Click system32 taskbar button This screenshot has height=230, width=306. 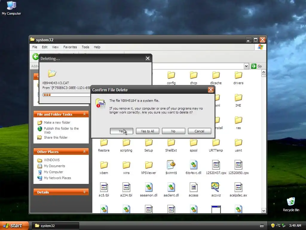click(x=56, y=226)
